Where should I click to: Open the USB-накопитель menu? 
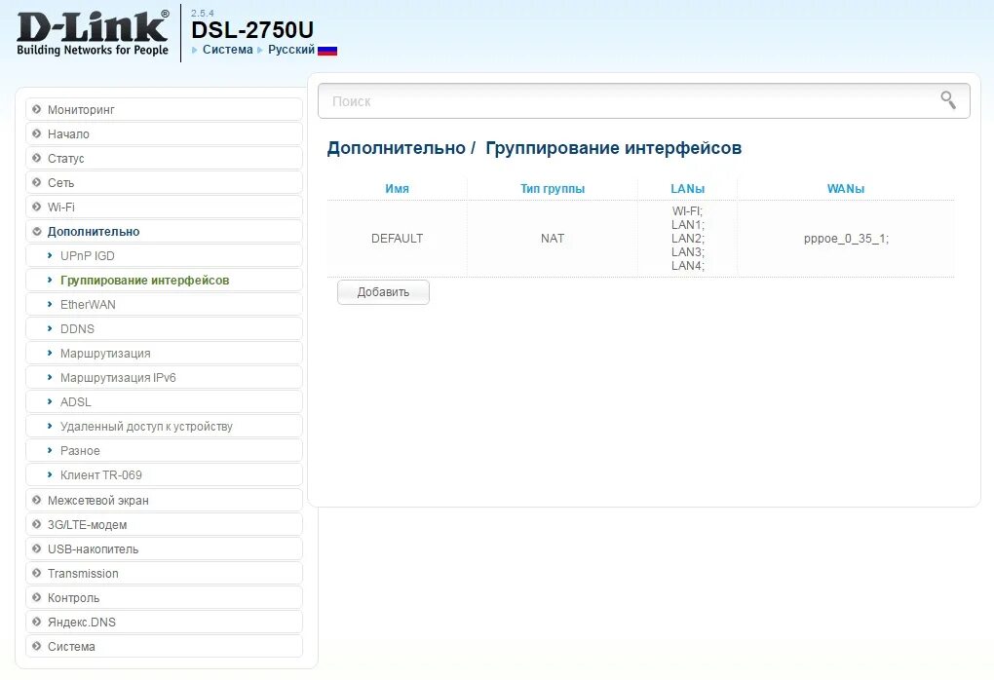click(164, 548)
